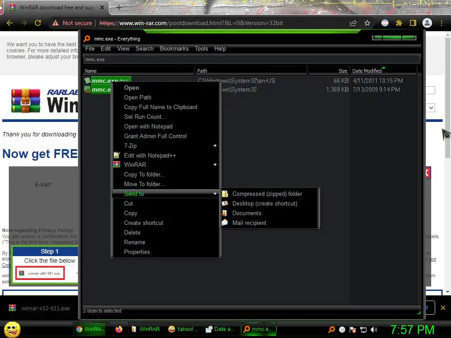Click the Compressed (zipped) folder icon
This screenshot has width=451, height=338.
(225, 194)
